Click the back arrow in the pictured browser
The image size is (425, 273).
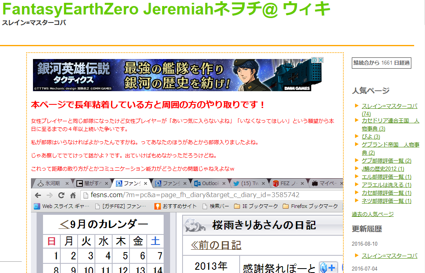point(38,195)
